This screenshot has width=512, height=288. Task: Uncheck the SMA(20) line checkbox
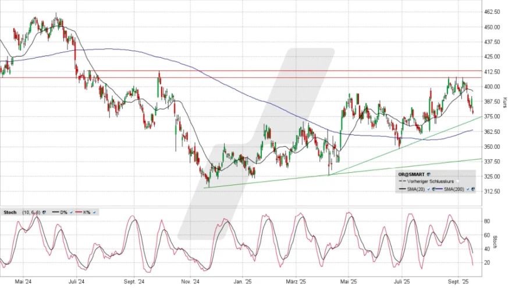428,190
